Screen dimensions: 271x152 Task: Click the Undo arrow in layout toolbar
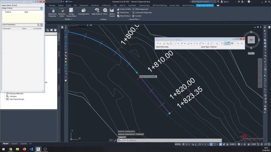[238, 43]
